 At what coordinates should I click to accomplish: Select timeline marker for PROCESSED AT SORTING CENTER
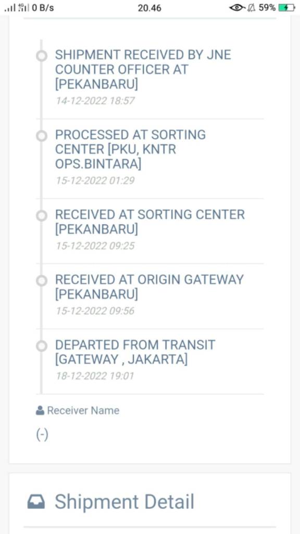click(41, 136)
